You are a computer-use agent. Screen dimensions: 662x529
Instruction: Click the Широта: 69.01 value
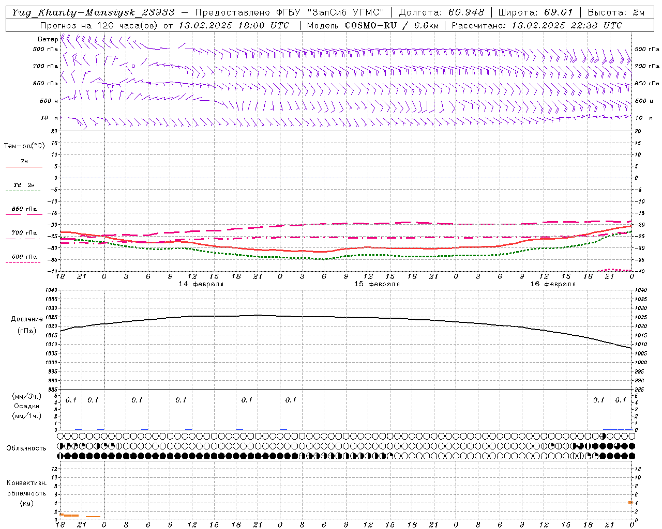[x=535, y=12]
